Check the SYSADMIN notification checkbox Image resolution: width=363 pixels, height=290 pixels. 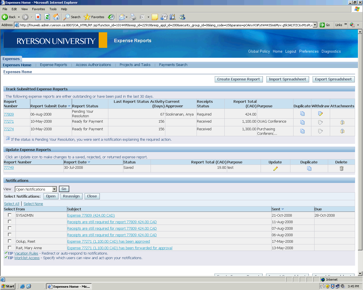coord(10,215)
